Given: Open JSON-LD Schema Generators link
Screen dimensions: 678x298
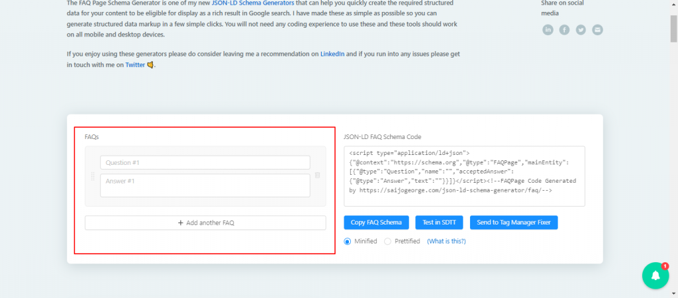Looking at the screenshot, I should [253, 3].
